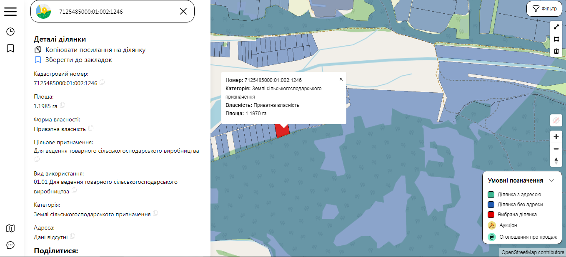Select Аукціон in the legend
The image size is (566, 257).
point(507,225)
